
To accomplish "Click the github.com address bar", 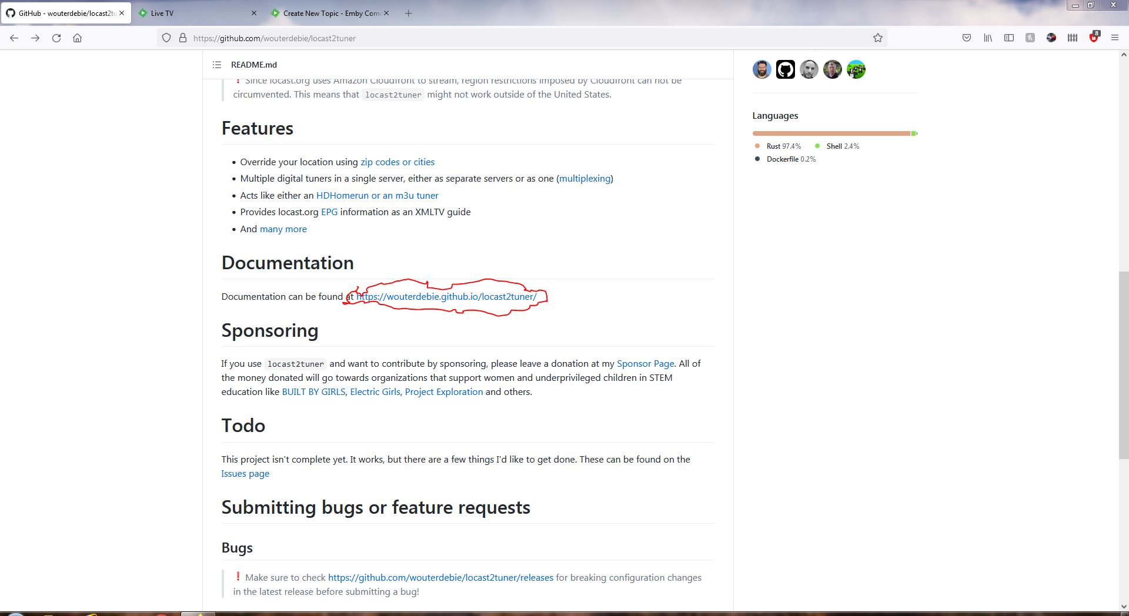I will pyautogui.click(x=522, y=38).
